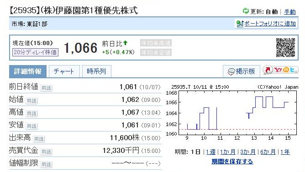Switch update mode to 手動
Viewport: 305px width, 172px height.
click(290, 12)
